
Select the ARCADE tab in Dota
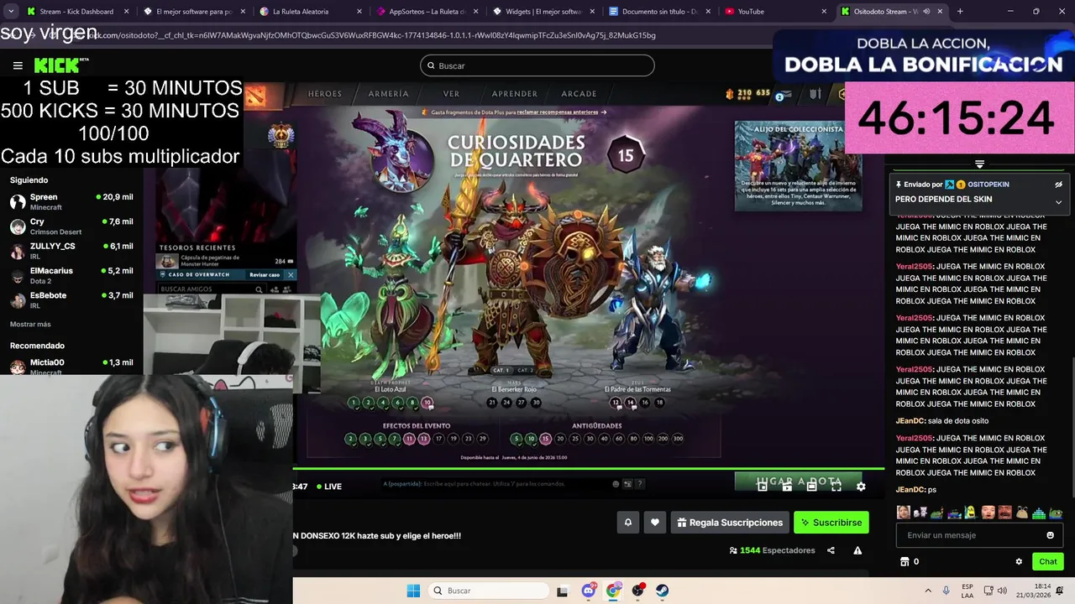(x=579, y=94)
